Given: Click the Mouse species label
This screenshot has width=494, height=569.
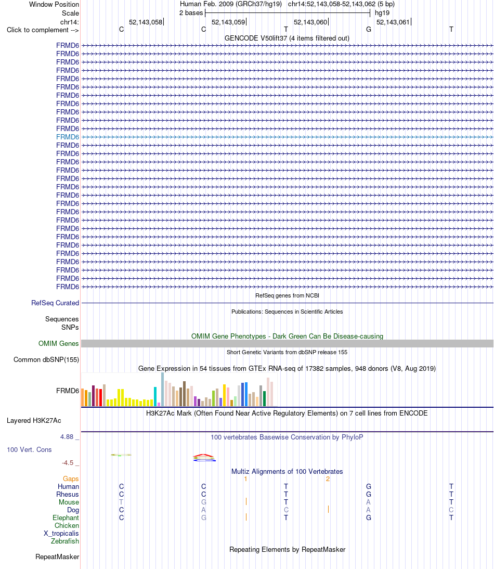Looking at the screenshot, I should [x=69, y=502].
